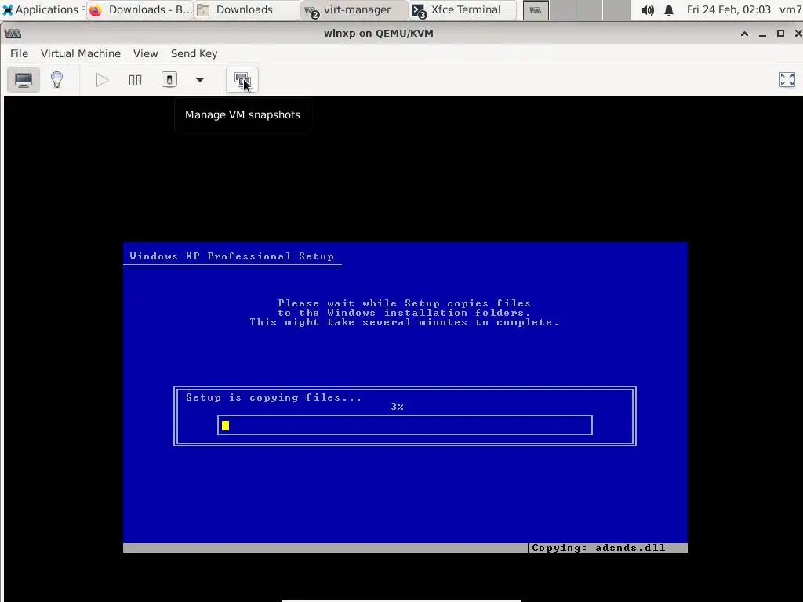803x602 pixels.
Task: Click the volume speaker icon
Action: (647, 9)
